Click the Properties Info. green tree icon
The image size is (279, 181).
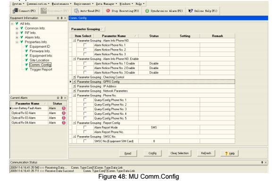pos(22,42)
